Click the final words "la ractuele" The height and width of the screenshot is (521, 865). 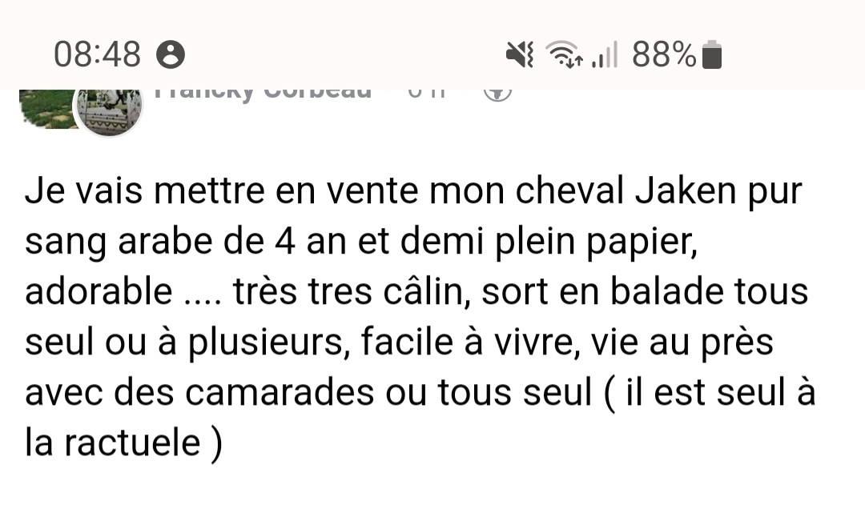pos(112,443)
